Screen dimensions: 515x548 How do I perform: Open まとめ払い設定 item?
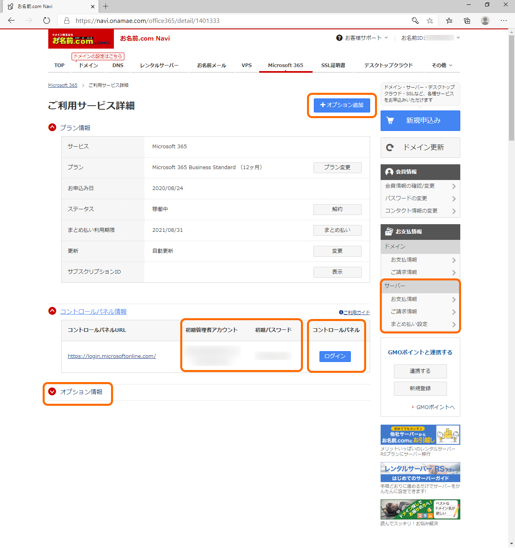[x=420, y=324]
